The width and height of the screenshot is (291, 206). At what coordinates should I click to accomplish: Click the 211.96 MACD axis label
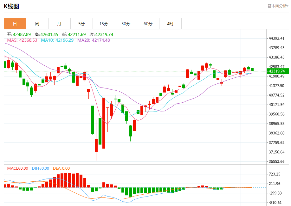275,184
